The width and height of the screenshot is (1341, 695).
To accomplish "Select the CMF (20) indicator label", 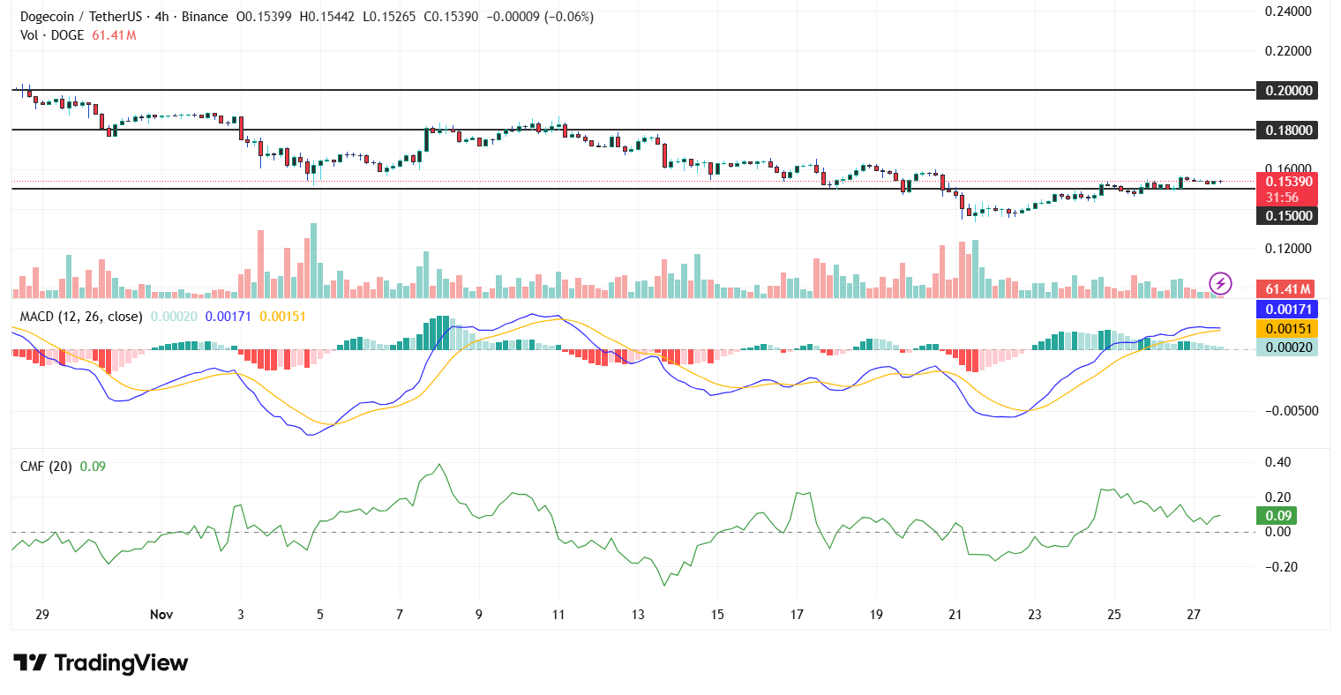I will click(x=46, y=466).
